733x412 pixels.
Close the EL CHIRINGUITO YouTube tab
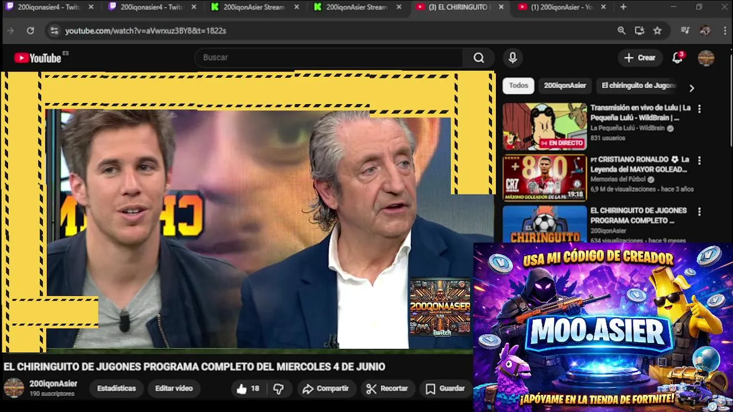pyautogui.click(x=501, y=7)
